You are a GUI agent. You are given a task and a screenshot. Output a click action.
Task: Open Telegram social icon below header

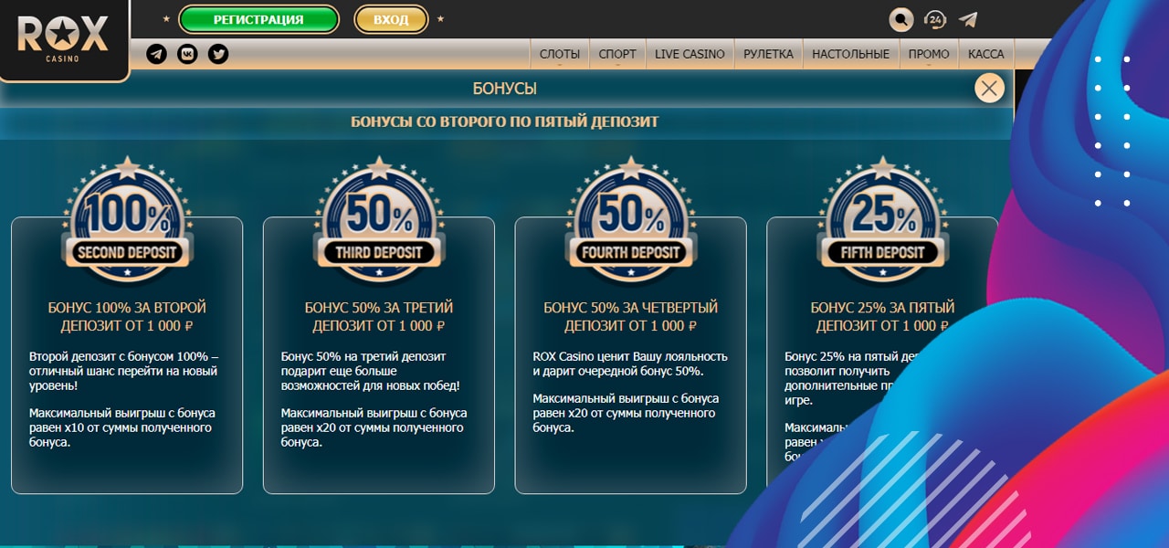tap(157, 55)
